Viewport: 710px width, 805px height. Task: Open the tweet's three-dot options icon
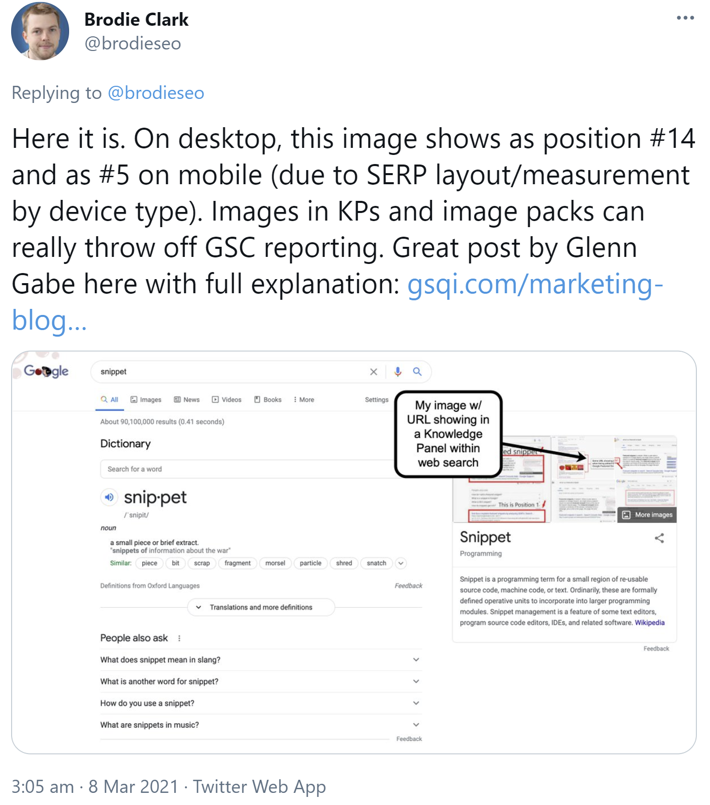[685, 18]
